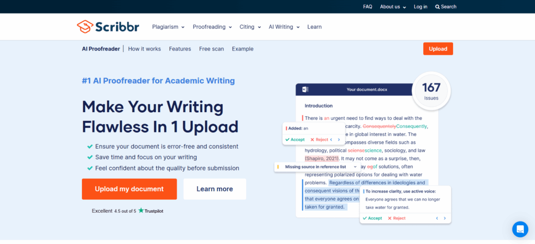This screenshot has width=535, height=244.
Task: Click the Learn more button
Action: pos(215,189)
